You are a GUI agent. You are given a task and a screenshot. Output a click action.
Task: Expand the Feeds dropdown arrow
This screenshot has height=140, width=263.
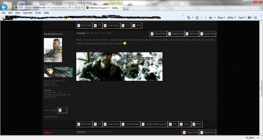202,17
